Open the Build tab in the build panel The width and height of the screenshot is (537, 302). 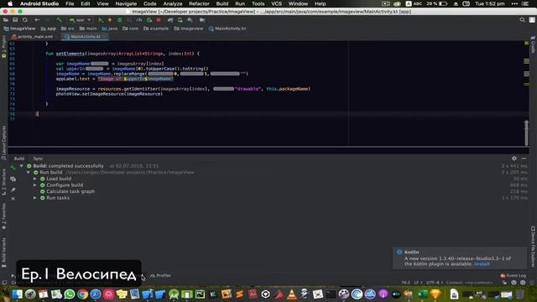(x=19, y=159)
